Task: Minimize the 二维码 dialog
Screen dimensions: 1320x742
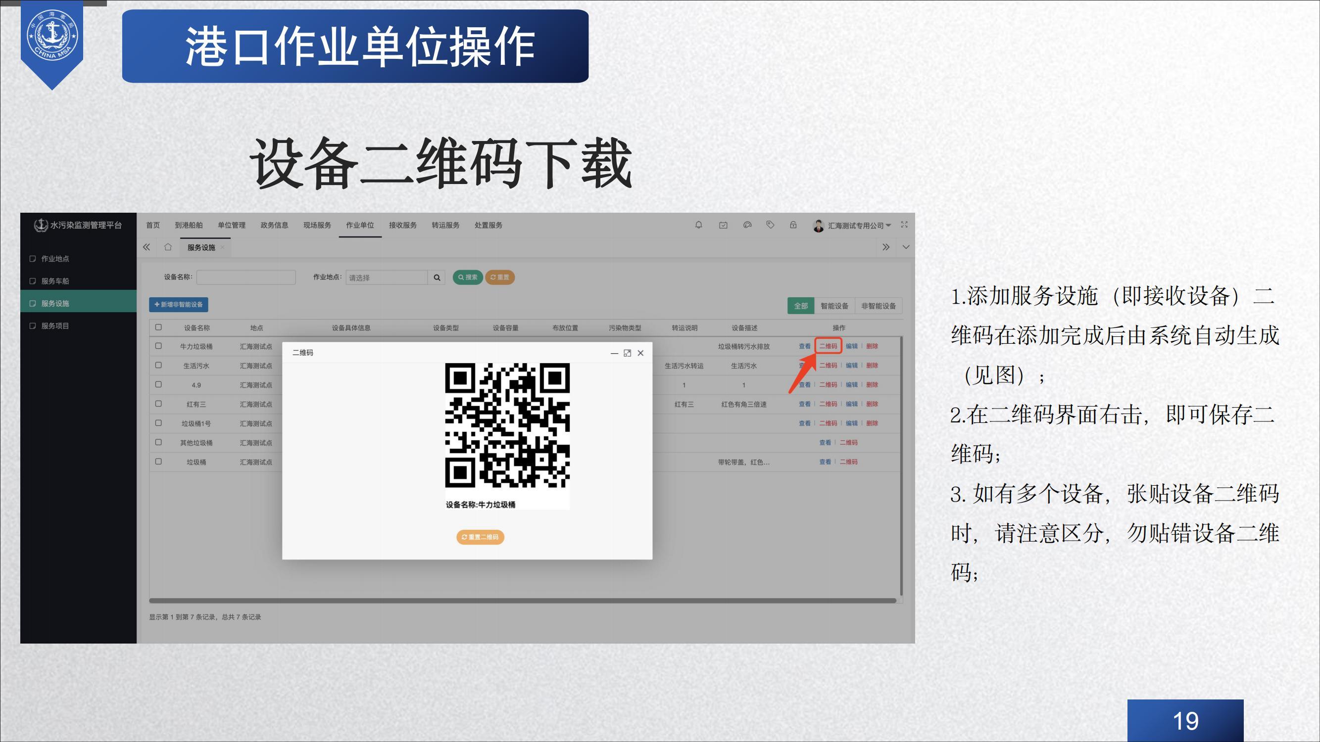Action: 614,353
